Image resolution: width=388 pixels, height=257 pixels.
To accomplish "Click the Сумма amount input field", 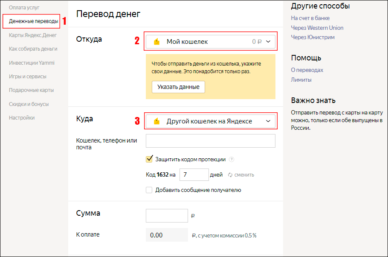I will 167,216.
